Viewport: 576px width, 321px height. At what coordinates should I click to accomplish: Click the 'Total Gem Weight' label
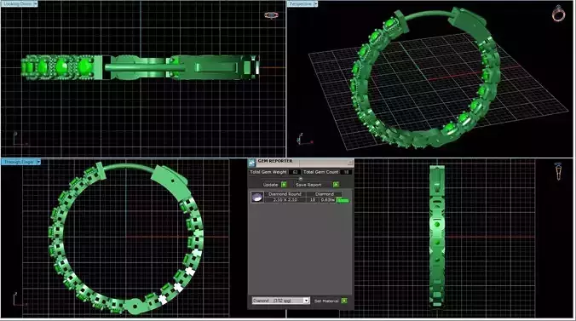click(x=268, y=172)
